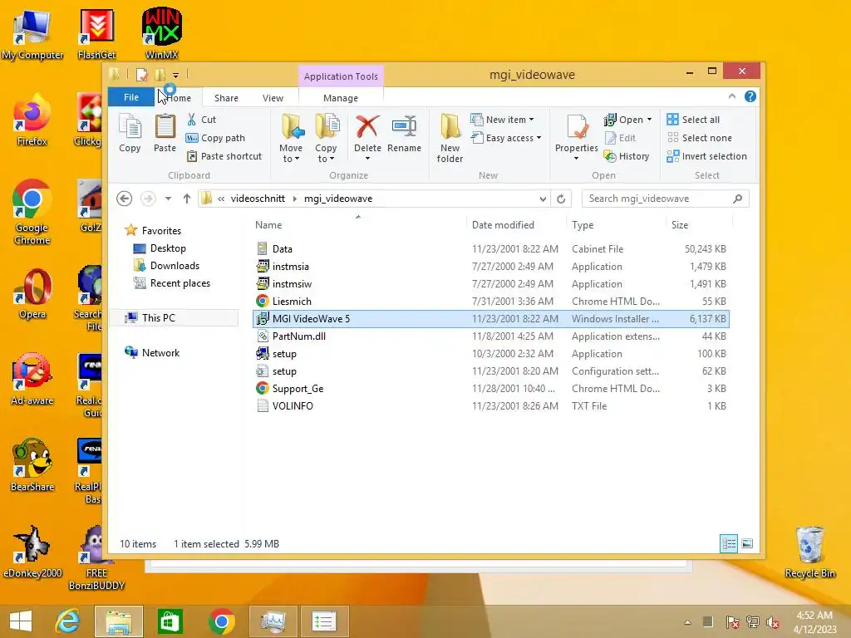851x638 pixels.
Task: Open Windows Store from taskbar
Action: point(170,621)
